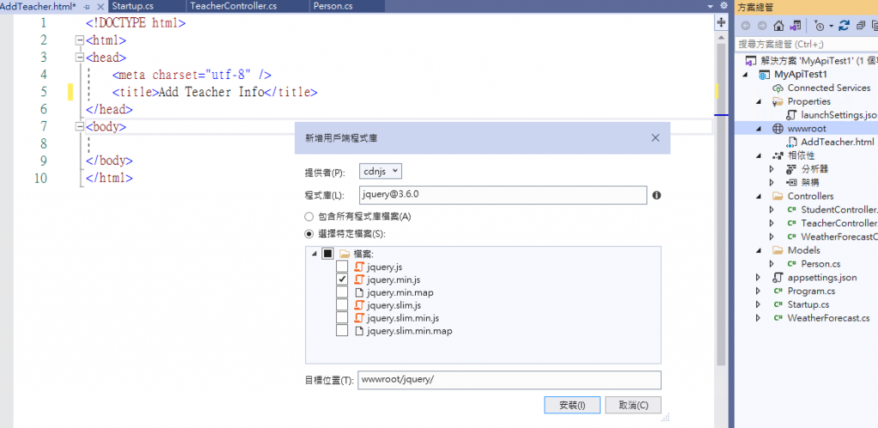Check the jquery.slim.min.js checkbox
The image size is (878, 428).
pyautogui.click(x=341, y=318)
